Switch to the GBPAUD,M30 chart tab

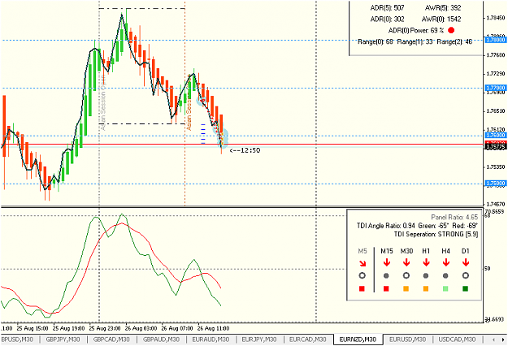click(x=161, y=340)
